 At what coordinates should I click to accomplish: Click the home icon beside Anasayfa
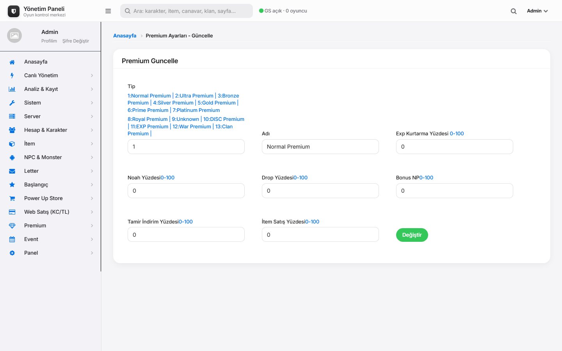pyautogui.click(x=12, y=62)
